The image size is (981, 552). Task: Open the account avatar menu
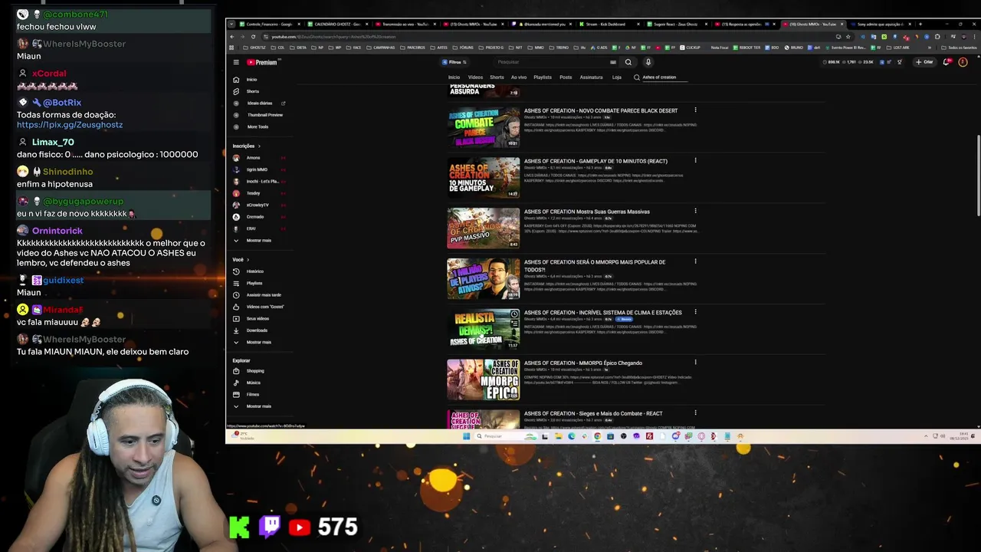(x=963, y=62)
